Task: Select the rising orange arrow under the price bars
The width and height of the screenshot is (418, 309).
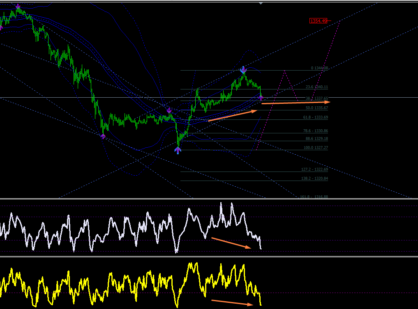Action: pos(233,116)
